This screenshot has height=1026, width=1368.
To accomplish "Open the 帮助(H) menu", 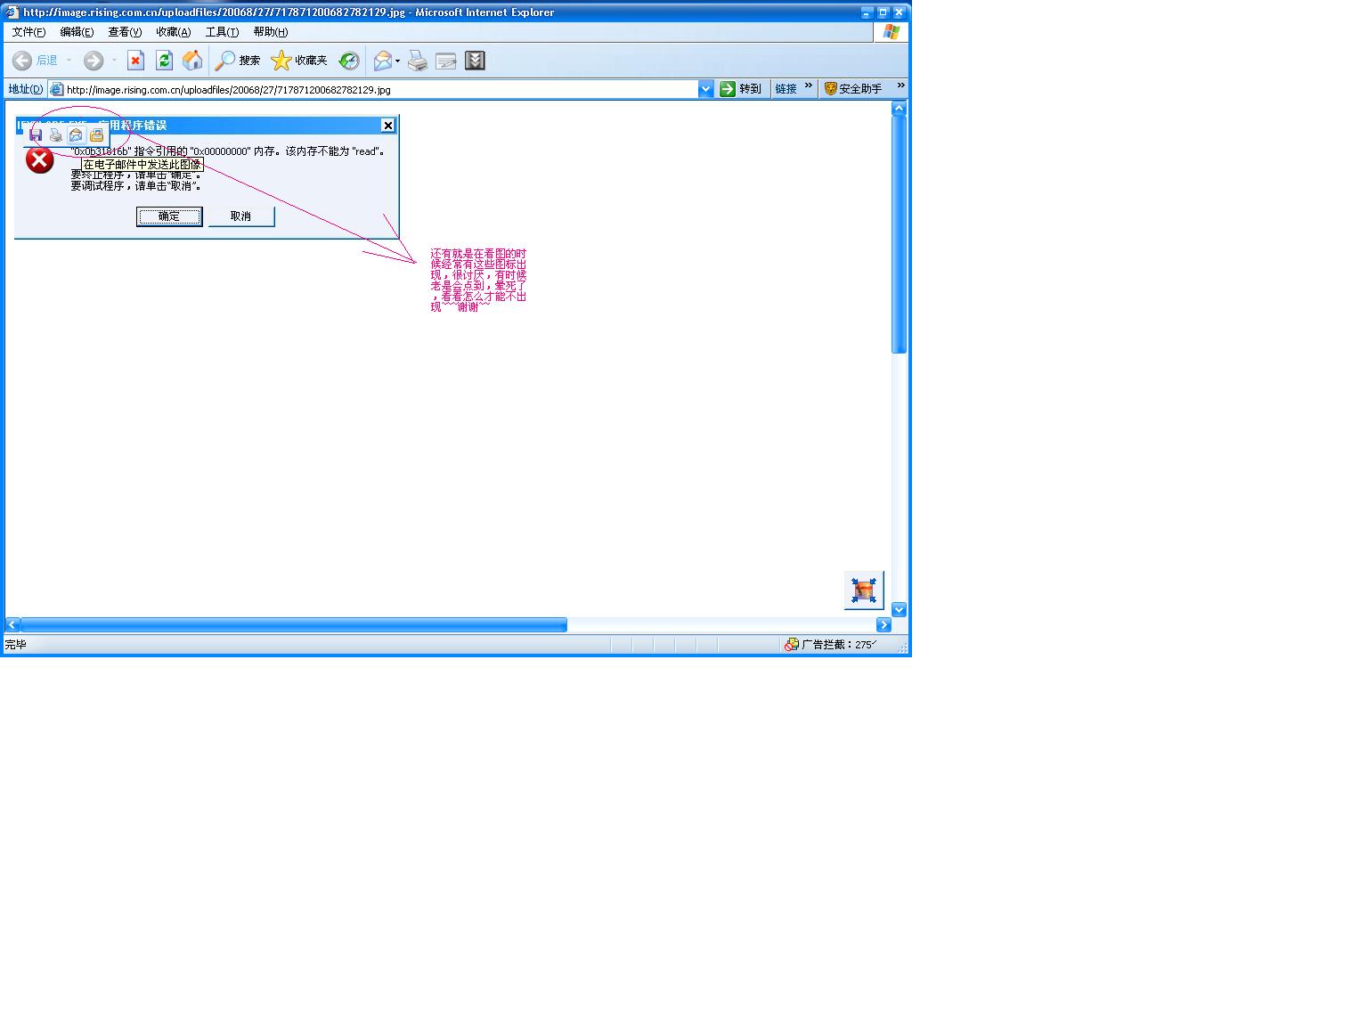I will [270, 32].
